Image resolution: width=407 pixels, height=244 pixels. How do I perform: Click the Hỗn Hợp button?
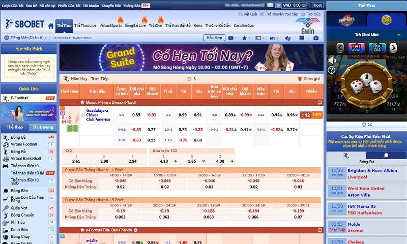(x=214, y=38)
